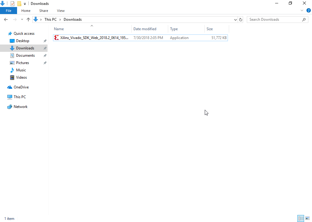Sort by Date modified column header
The image size is (312, 222).
coord(150,29)
